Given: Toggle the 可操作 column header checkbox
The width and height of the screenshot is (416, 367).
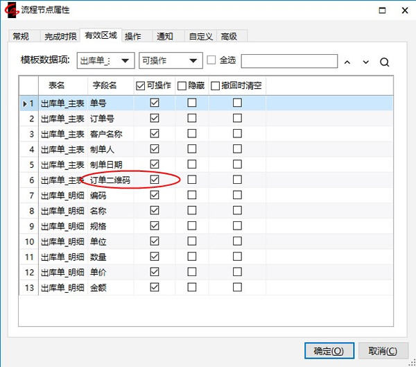Looking at the screenshot, I should pyautogui.click(x=141, y=86).
